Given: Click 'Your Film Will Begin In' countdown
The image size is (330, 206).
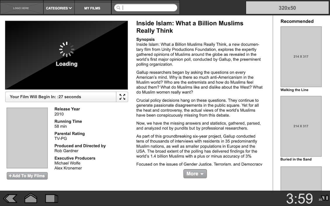Looking at the screenshot, I should tap(45, 97).
